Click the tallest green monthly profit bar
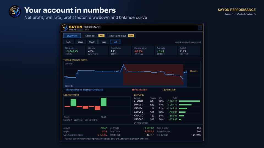 click(104, 102)
